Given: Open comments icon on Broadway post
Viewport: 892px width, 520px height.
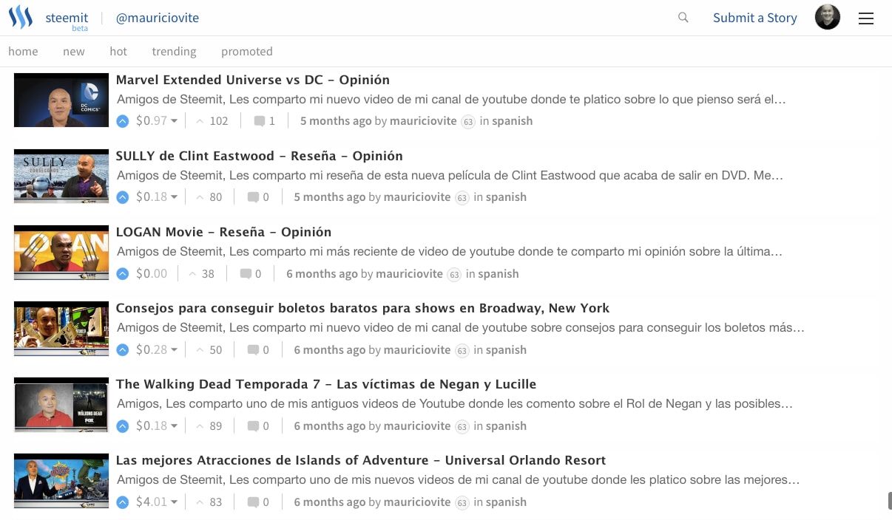Looking at the screenshot, I should [x=253, y=349].
